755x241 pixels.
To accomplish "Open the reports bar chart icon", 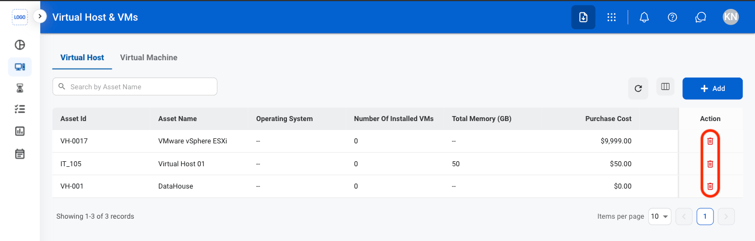I will [20, 131].
